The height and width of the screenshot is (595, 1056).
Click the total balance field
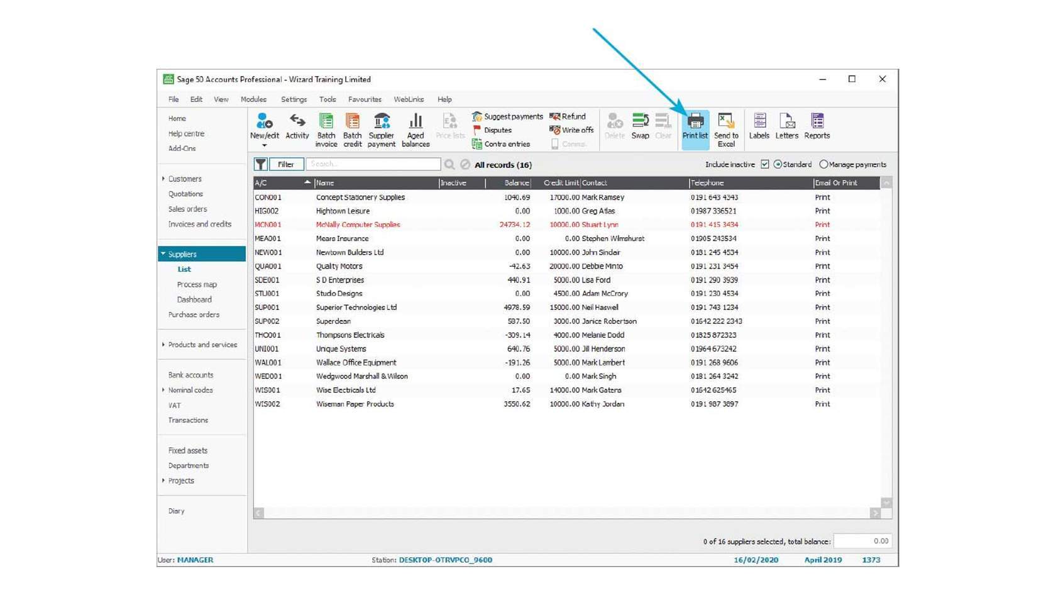pos(862,541)
